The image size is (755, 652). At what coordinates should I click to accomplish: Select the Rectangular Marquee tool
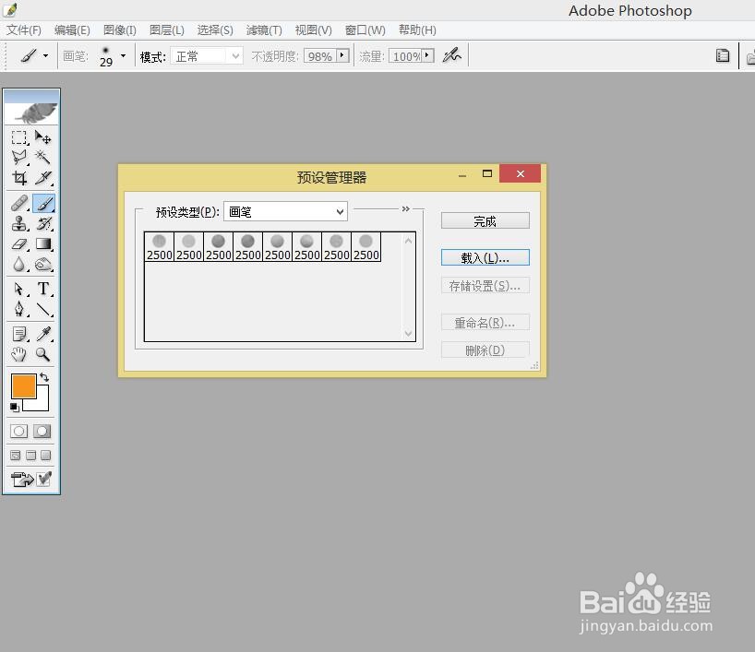point(19,137)
